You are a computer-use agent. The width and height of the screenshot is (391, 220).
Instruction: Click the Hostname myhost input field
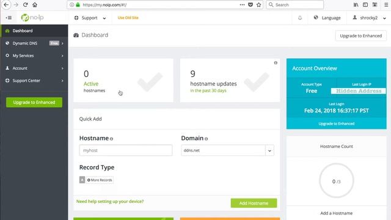[x=126, y=150]
